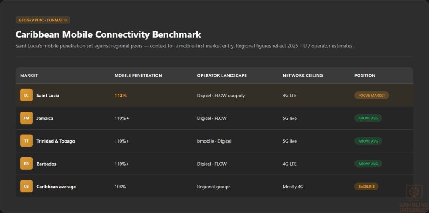Click the subtitle about Saint Lucia's mobile penetration
The image size is (429, 213).
click(185, 46)
